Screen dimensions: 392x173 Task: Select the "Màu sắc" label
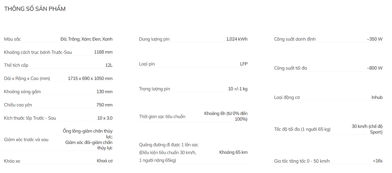coord(13,39)
